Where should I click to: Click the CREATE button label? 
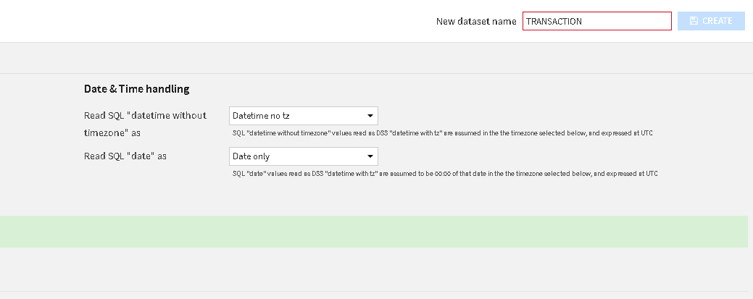click(x=717, y=21)
